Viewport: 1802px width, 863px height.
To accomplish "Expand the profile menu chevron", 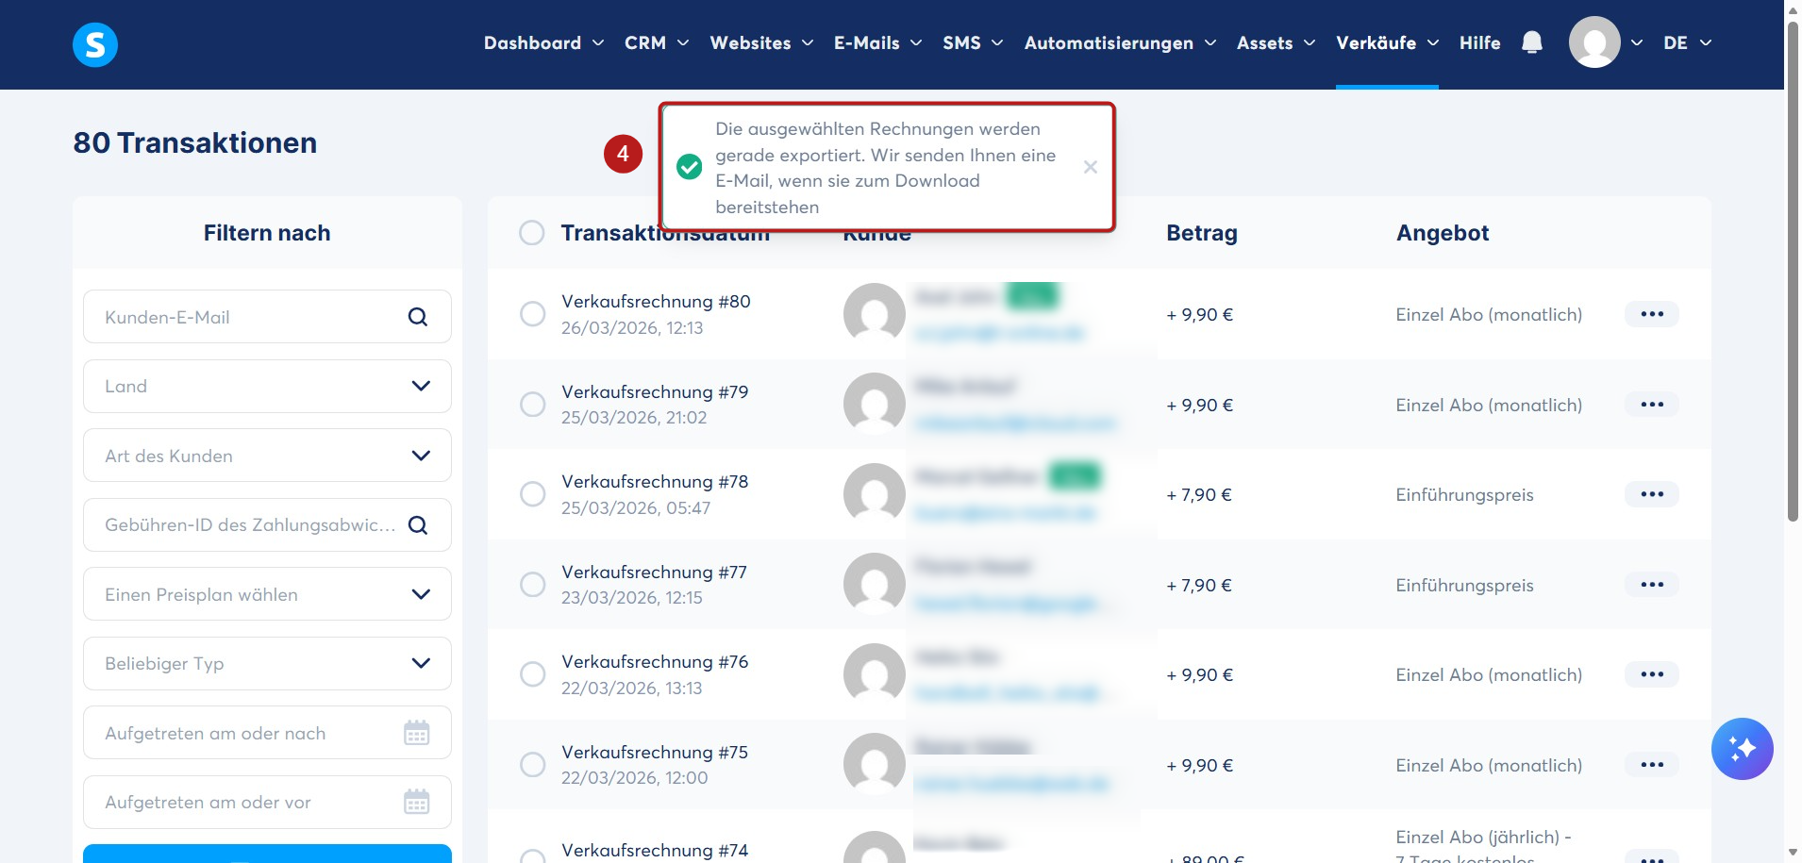I will click(1637, 42).
